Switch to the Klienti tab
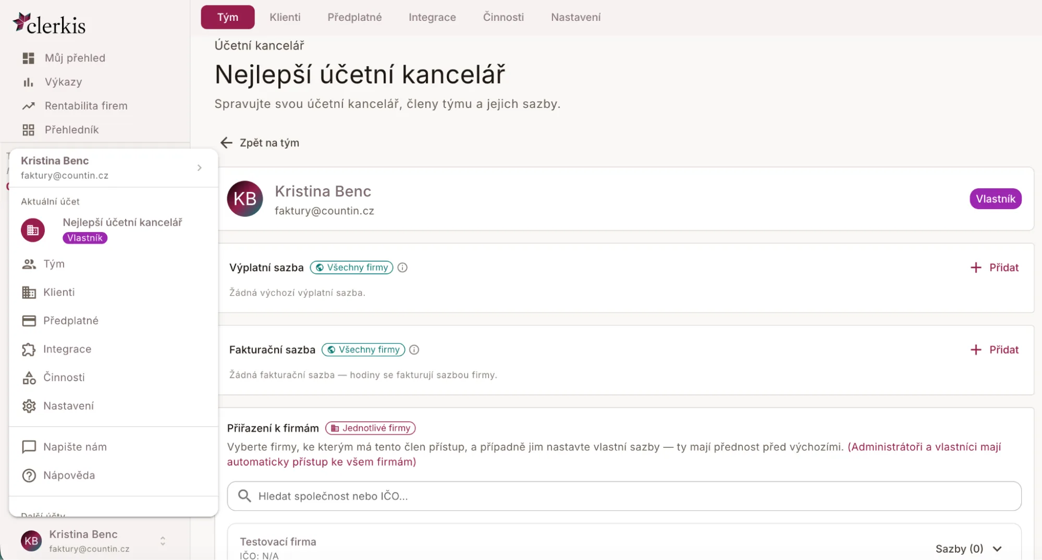 pos(285,17)
